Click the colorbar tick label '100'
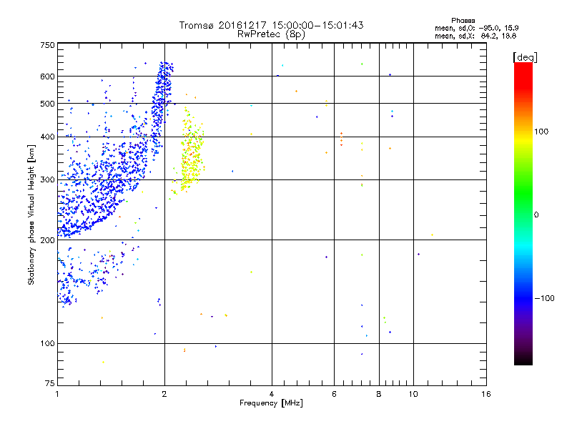The height and width of the screenshot is (429, 572). click(541, 132)
